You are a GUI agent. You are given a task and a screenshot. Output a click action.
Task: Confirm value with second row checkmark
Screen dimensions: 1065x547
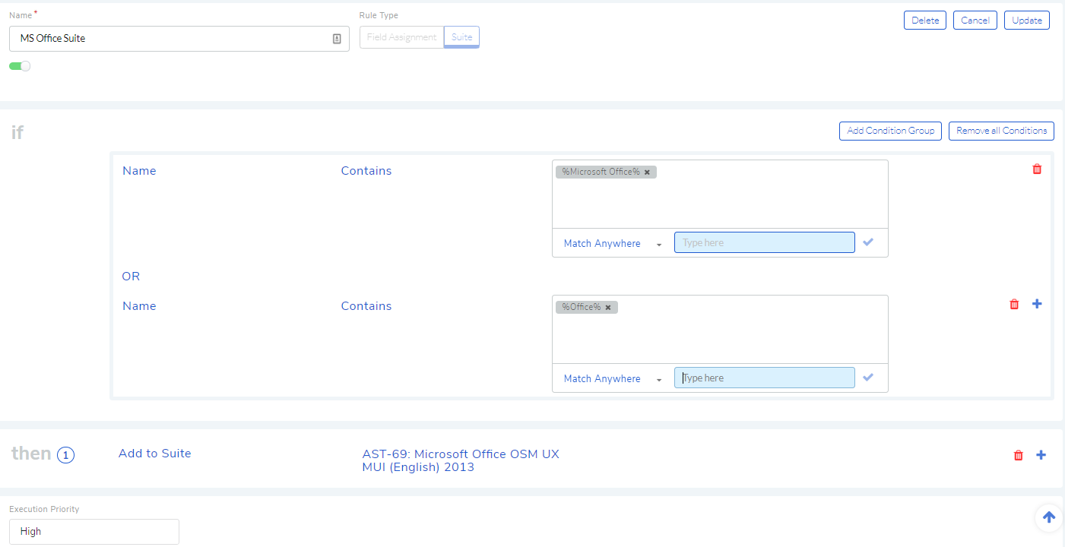tap(869, 378)
